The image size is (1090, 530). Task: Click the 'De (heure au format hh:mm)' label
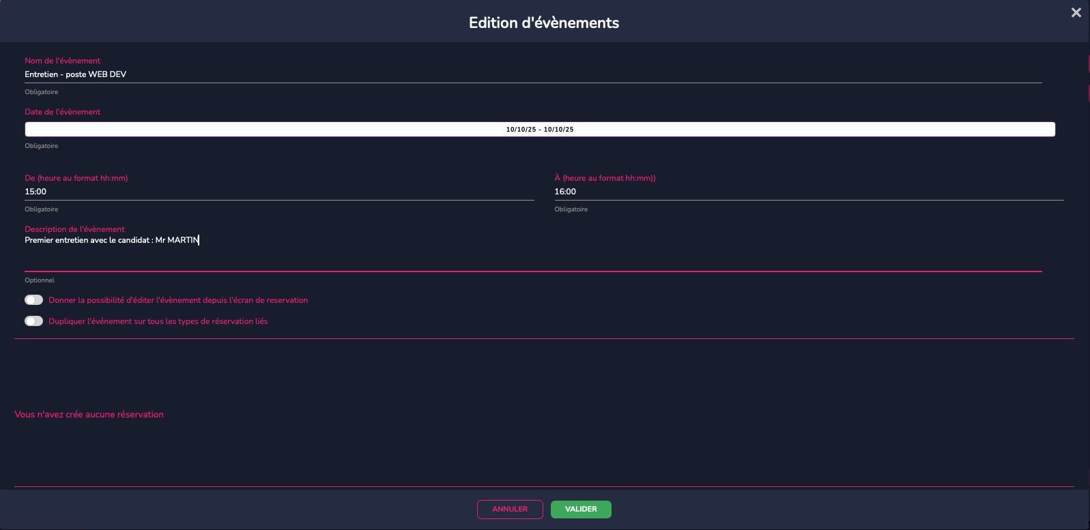click(x=76, y=178)
